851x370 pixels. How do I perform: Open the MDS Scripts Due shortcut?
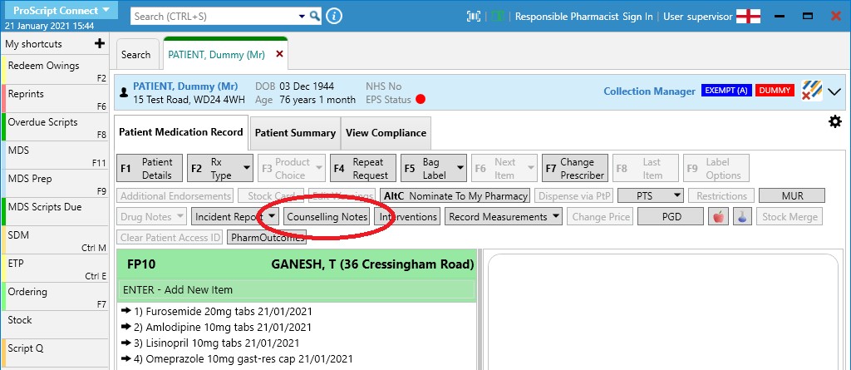[x=55, y=212]
